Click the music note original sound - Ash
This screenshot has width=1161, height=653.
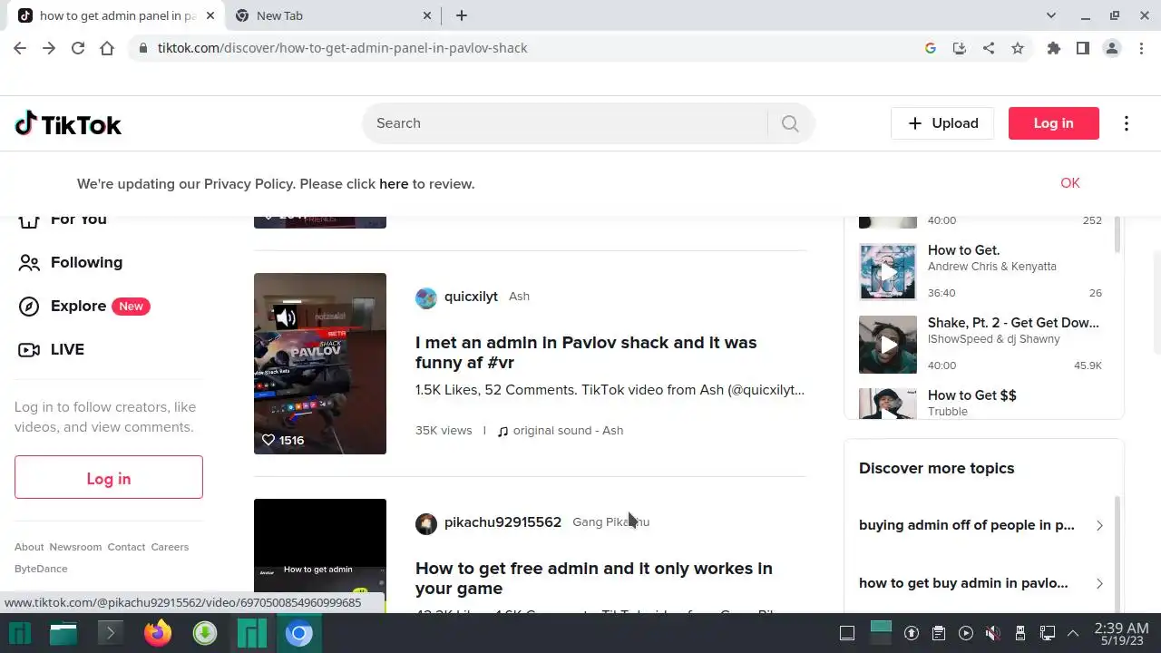pos(561,431)
